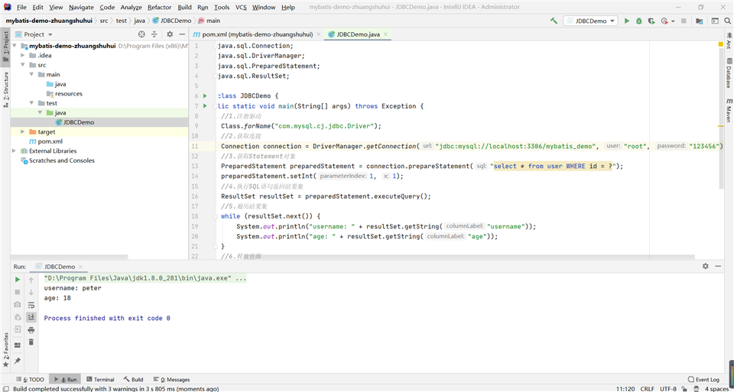Run JDBCDemo with the green toolbar play icon
The width and height of the screenshot is (734, 392).
click(627, 21)
